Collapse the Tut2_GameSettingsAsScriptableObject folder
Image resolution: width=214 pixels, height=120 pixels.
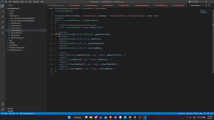(22, 21)
